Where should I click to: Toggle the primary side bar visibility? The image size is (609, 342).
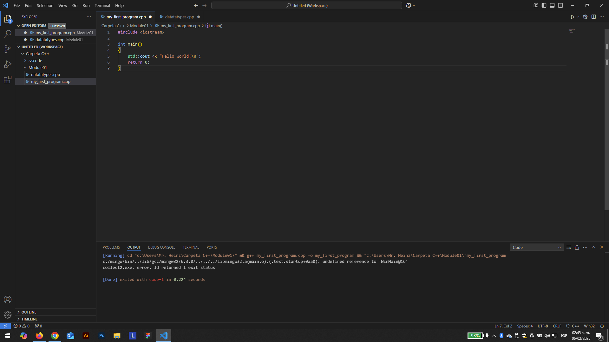tap(544, 5)
